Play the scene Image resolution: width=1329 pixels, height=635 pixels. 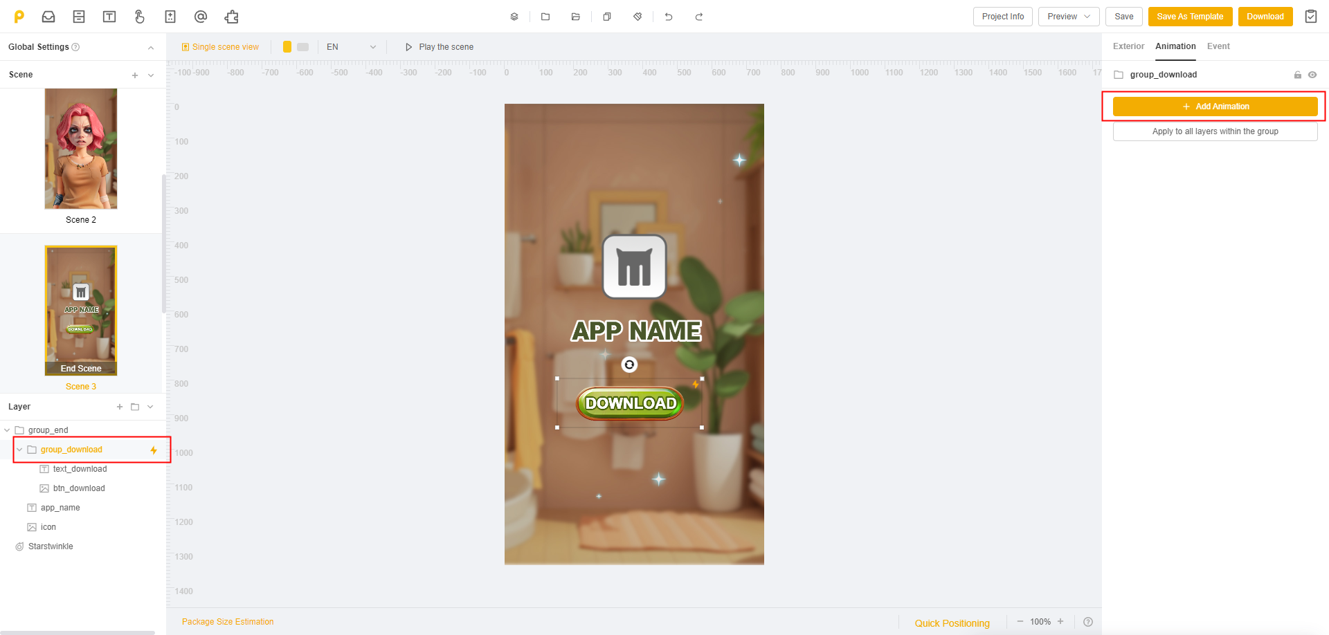tap(440, 47)
